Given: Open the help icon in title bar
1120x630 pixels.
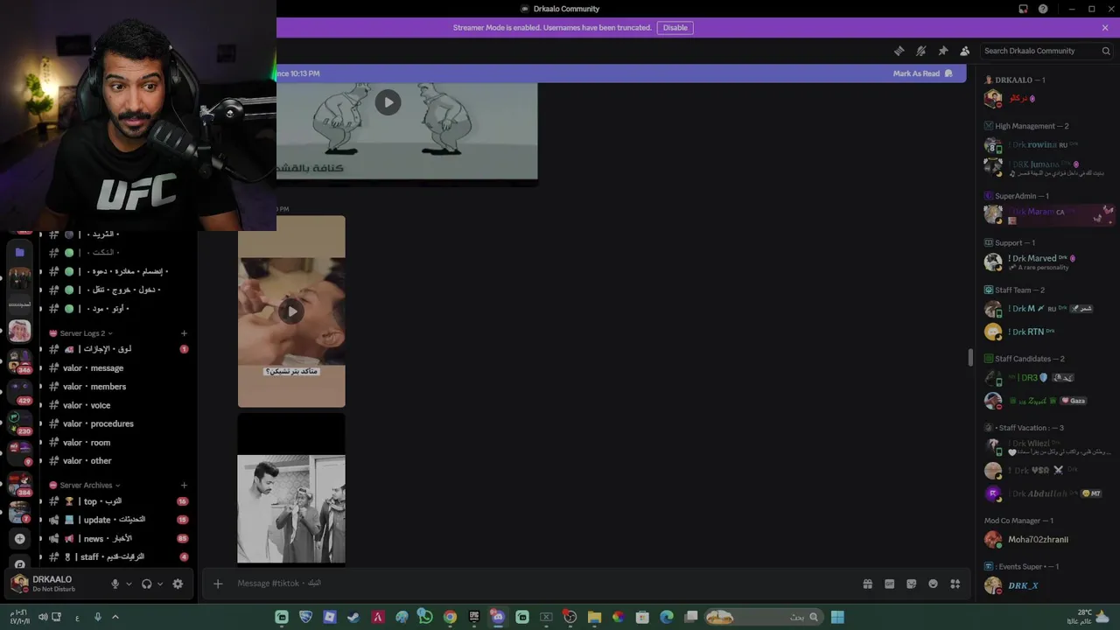Looking at the screenshot, I should pyautogui.click(x=1043, y=9).
